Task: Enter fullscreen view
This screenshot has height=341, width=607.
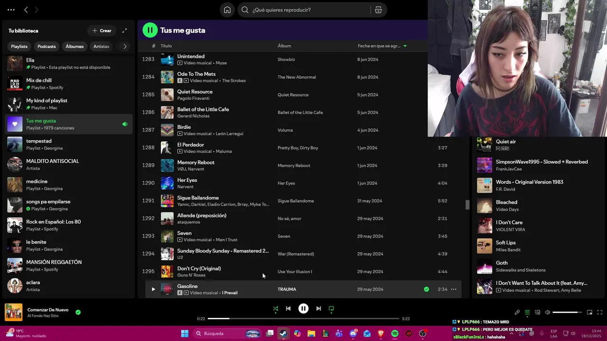Action: point(599,312)
